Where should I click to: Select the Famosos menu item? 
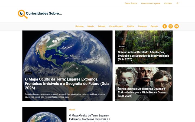(142, 26)
